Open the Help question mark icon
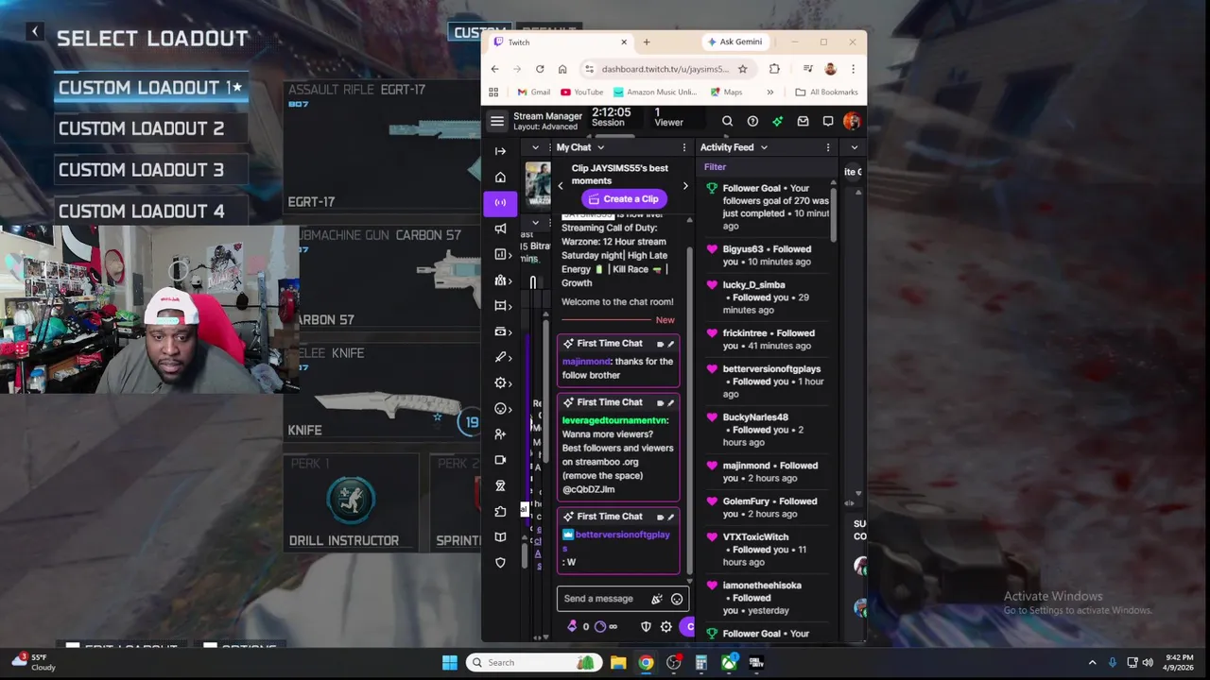1210x680 pixels. [752, 121]
